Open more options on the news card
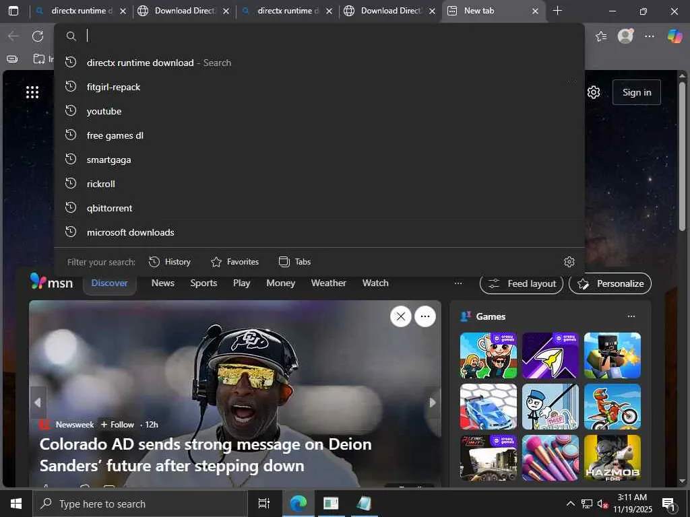 pos(425,316)
